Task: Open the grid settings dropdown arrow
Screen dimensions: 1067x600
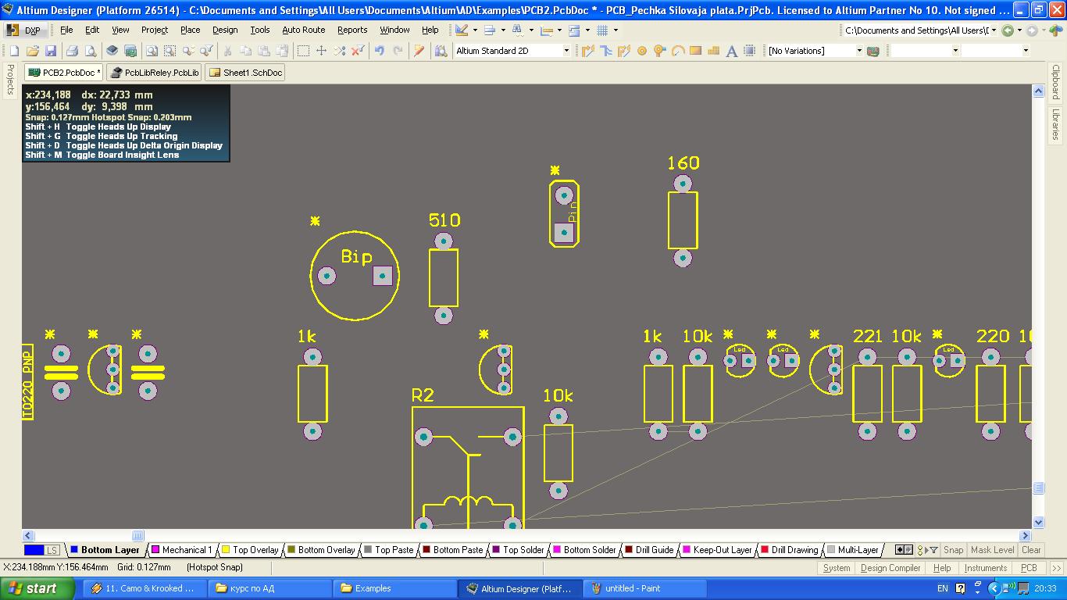Action: point(616,30)
